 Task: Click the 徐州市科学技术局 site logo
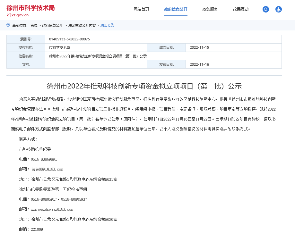pos(30,8)
